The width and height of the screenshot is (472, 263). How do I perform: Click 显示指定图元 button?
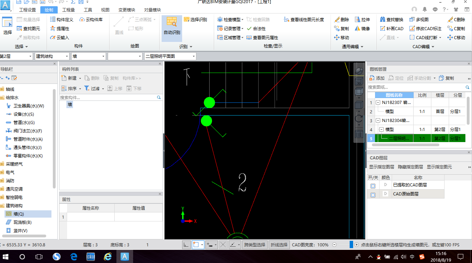[439, 167]
